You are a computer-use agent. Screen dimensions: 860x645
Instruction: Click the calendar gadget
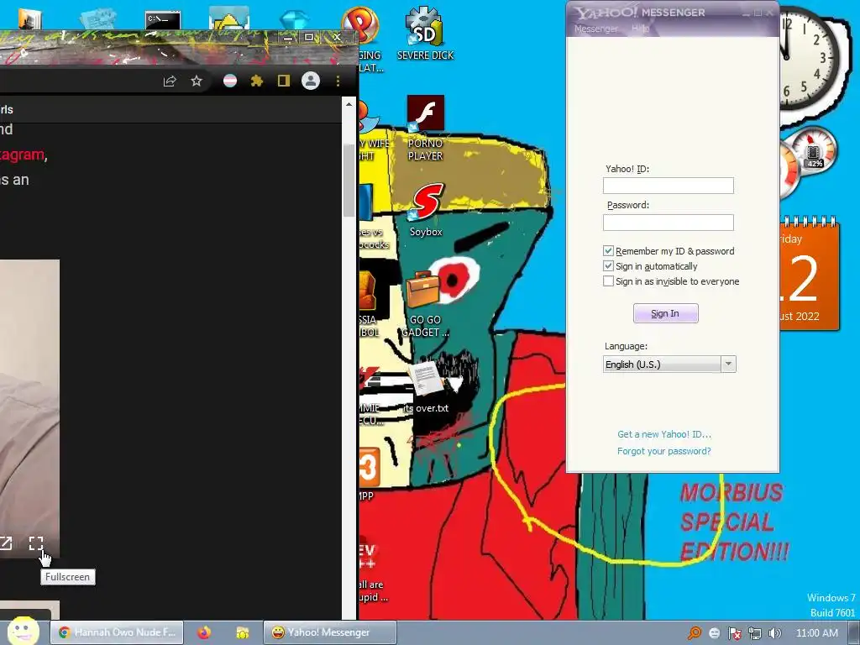coord(809,275)
